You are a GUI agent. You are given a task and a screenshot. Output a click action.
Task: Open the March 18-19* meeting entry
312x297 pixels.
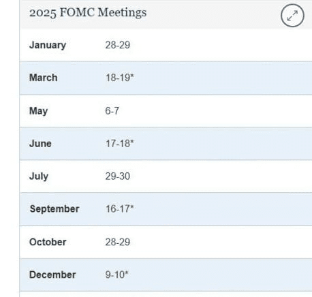pyautogui.click(x=120, y=78)
